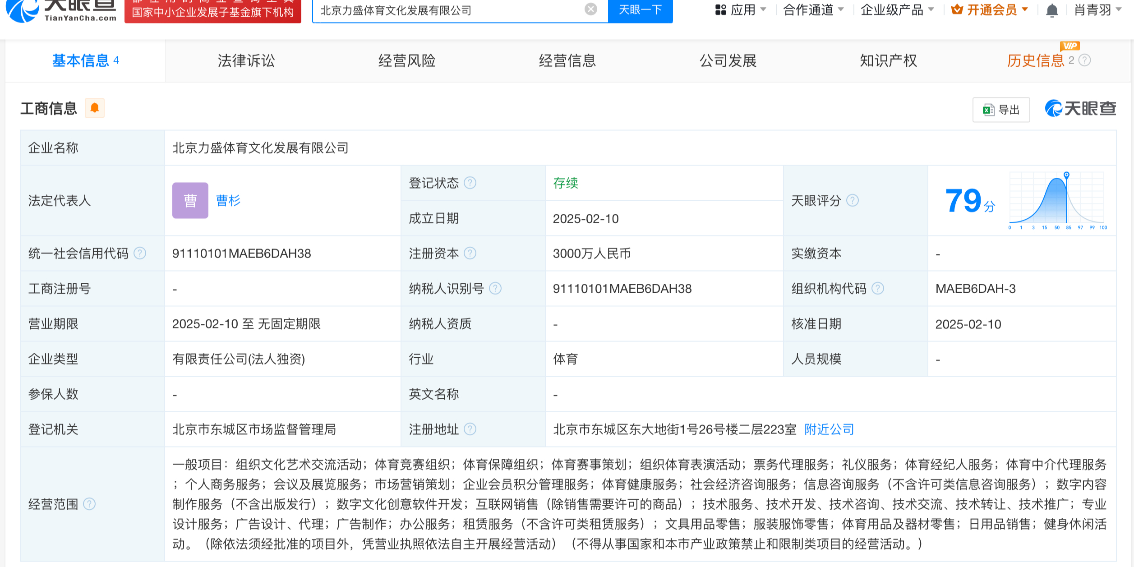Image resolution: width=1134 pixels, height=567 pixels.
Task: Click the orange crown icon beside 开通会员
Action: [x=958, y=10]
